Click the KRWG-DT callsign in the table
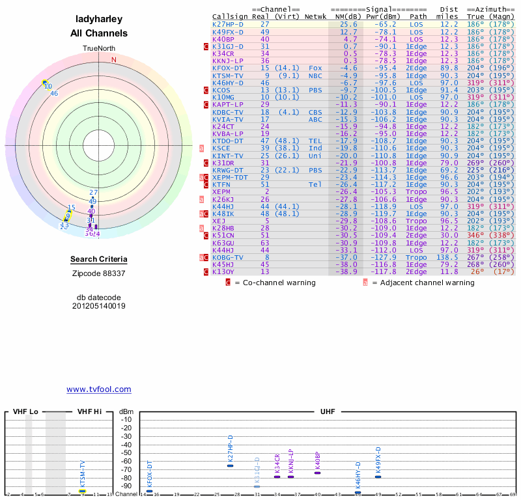Image resolution: width=521 pixels, height=500 pixels. [228, 170]
